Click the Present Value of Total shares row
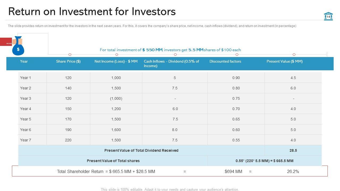 113,161
